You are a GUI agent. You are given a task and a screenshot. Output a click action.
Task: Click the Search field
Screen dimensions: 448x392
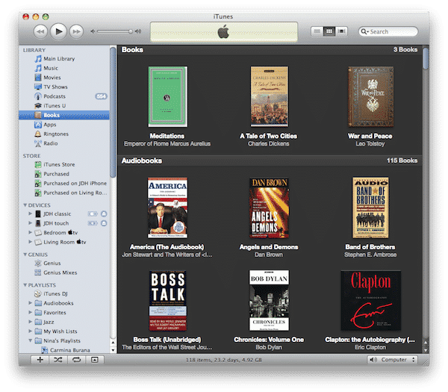pyautogui.click(x=388, y=31)
